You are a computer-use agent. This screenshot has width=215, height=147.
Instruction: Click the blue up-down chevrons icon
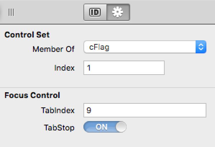(x=201, y=47)
